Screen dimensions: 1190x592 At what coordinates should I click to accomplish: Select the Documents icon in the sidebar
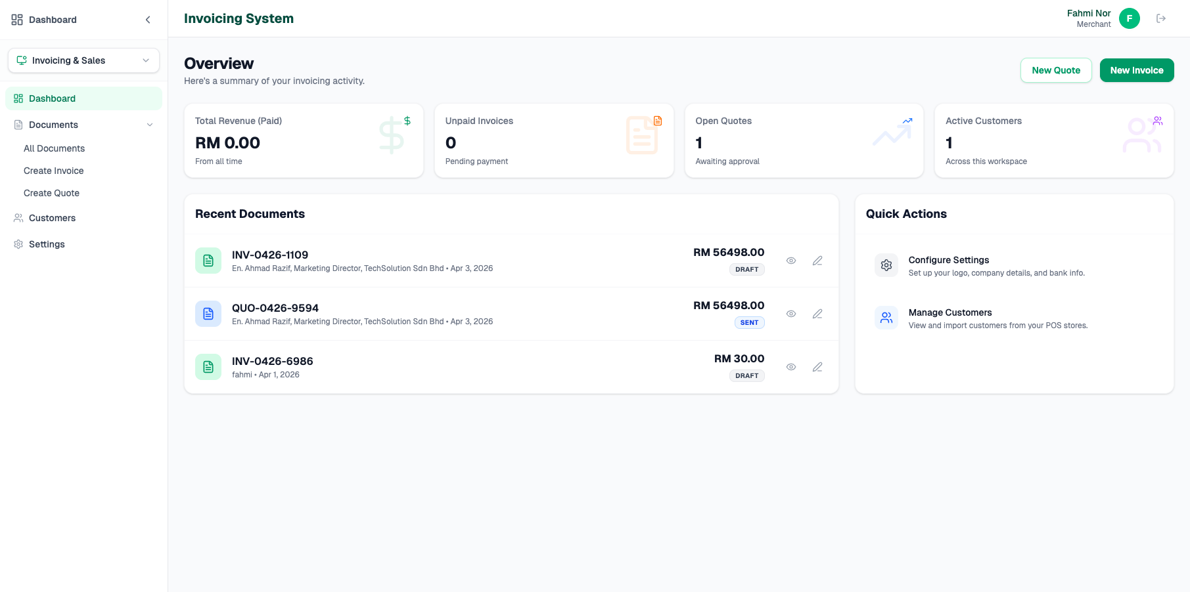(x=17, y=124)
